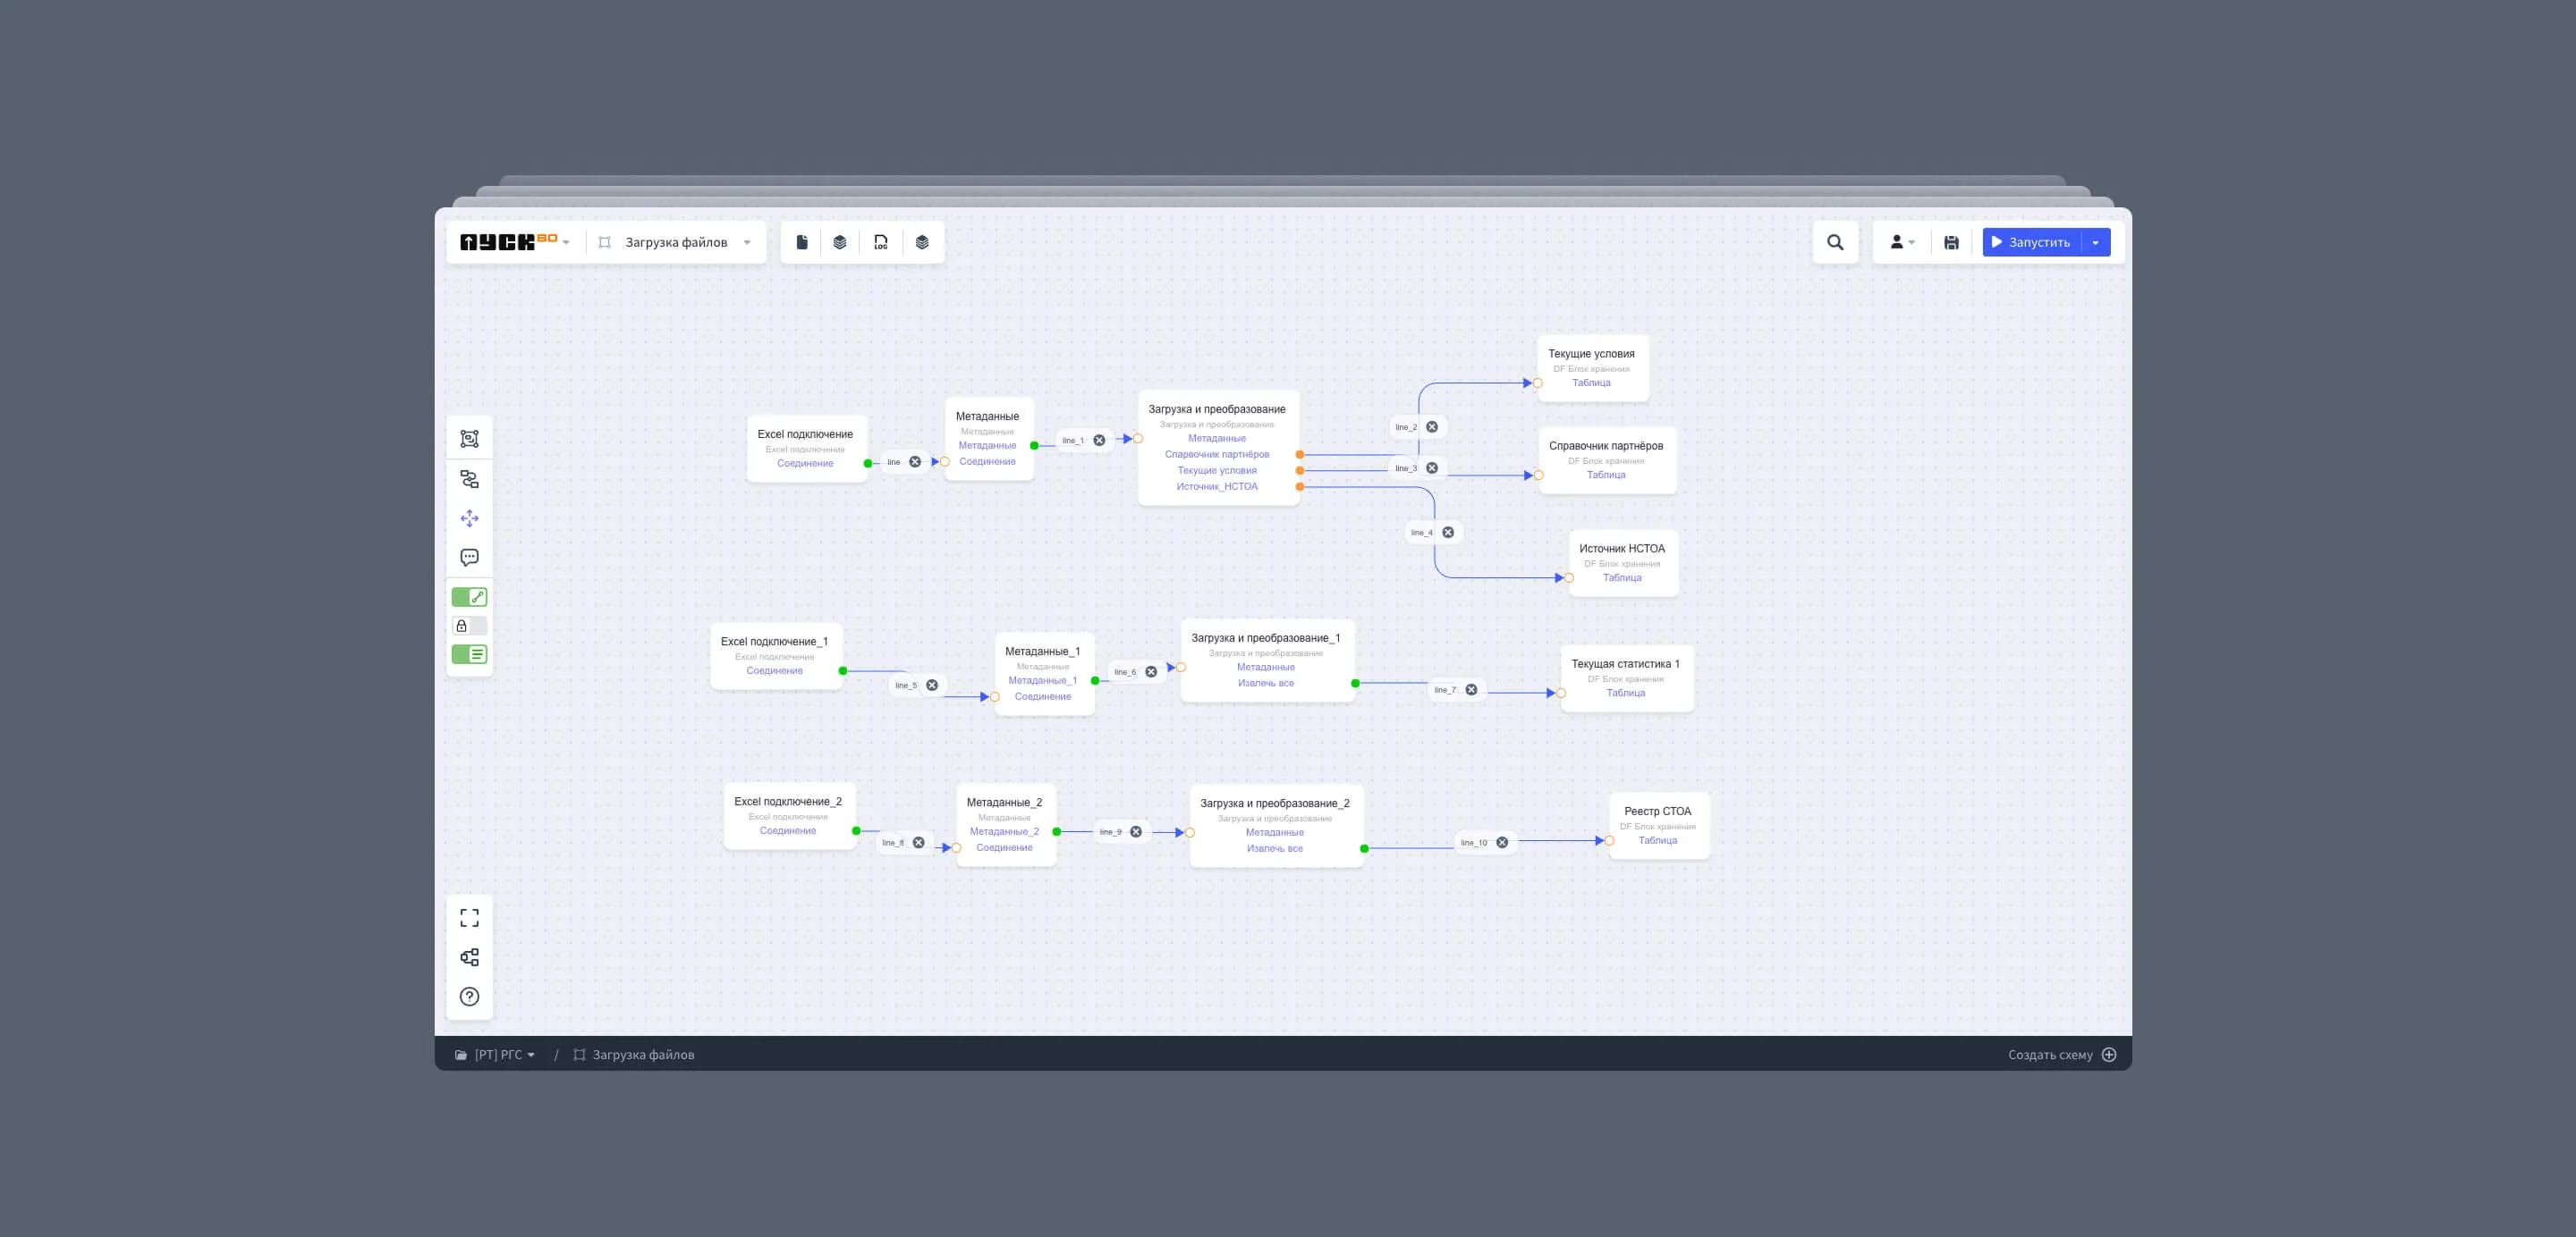Screen dimensions: 2576x1237
Task: Toggle the green link lines switch
Action: 469,598
